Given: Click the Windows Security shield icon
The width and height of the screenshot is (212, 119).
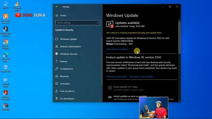Looking at the screenshot, I should [x=57, y=54].
